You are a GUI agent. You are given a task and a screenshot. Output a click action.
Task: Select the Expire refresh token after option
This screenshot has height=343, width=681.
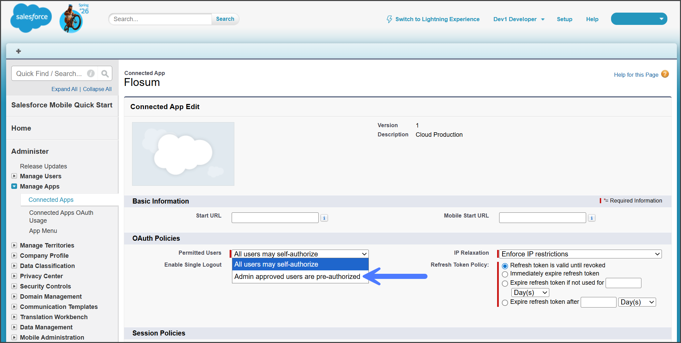505,302
